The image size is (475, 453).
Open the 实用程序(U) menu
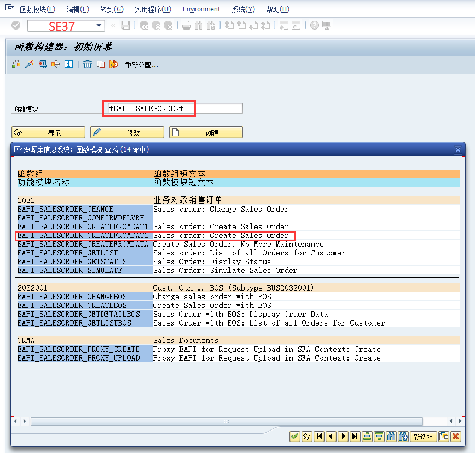(x=153, y=9)
